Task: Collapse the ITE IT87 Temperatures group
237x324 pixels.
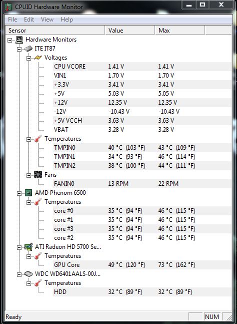Action: pyautogui.click(x=28, y=140)
